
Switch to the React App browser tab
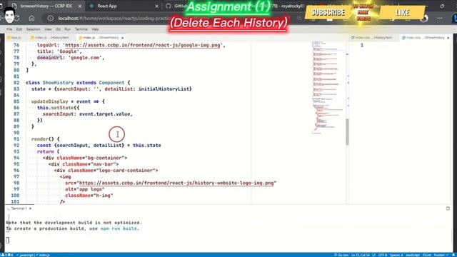(122, 6)
